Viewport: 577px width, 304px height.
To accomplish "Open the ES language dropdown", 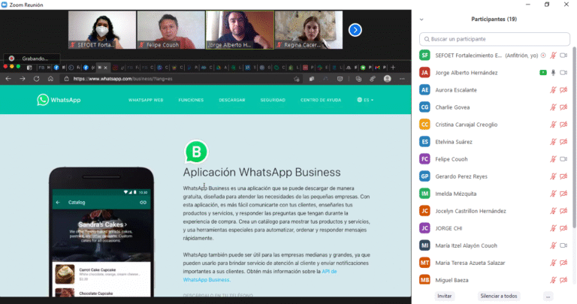I will (x=365, y=100).
